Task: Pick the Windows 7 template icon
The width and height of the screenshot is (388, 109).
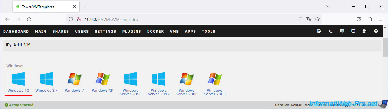Action: pyautogui.click(x=74, y=79)
